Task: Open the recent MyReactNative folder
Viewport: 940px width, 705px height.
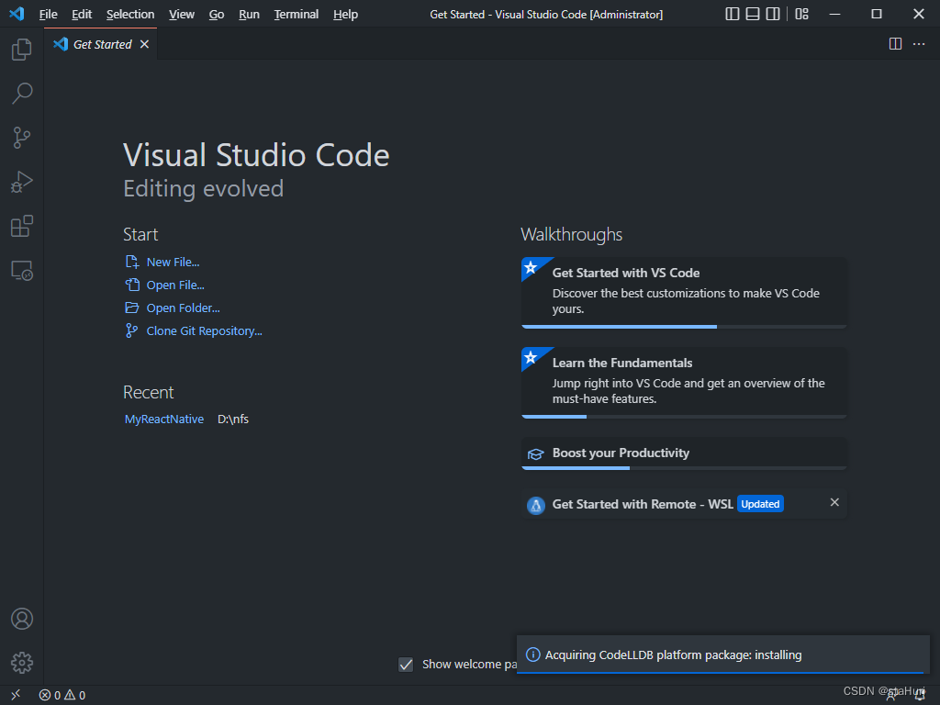Action: click(163, 419)
